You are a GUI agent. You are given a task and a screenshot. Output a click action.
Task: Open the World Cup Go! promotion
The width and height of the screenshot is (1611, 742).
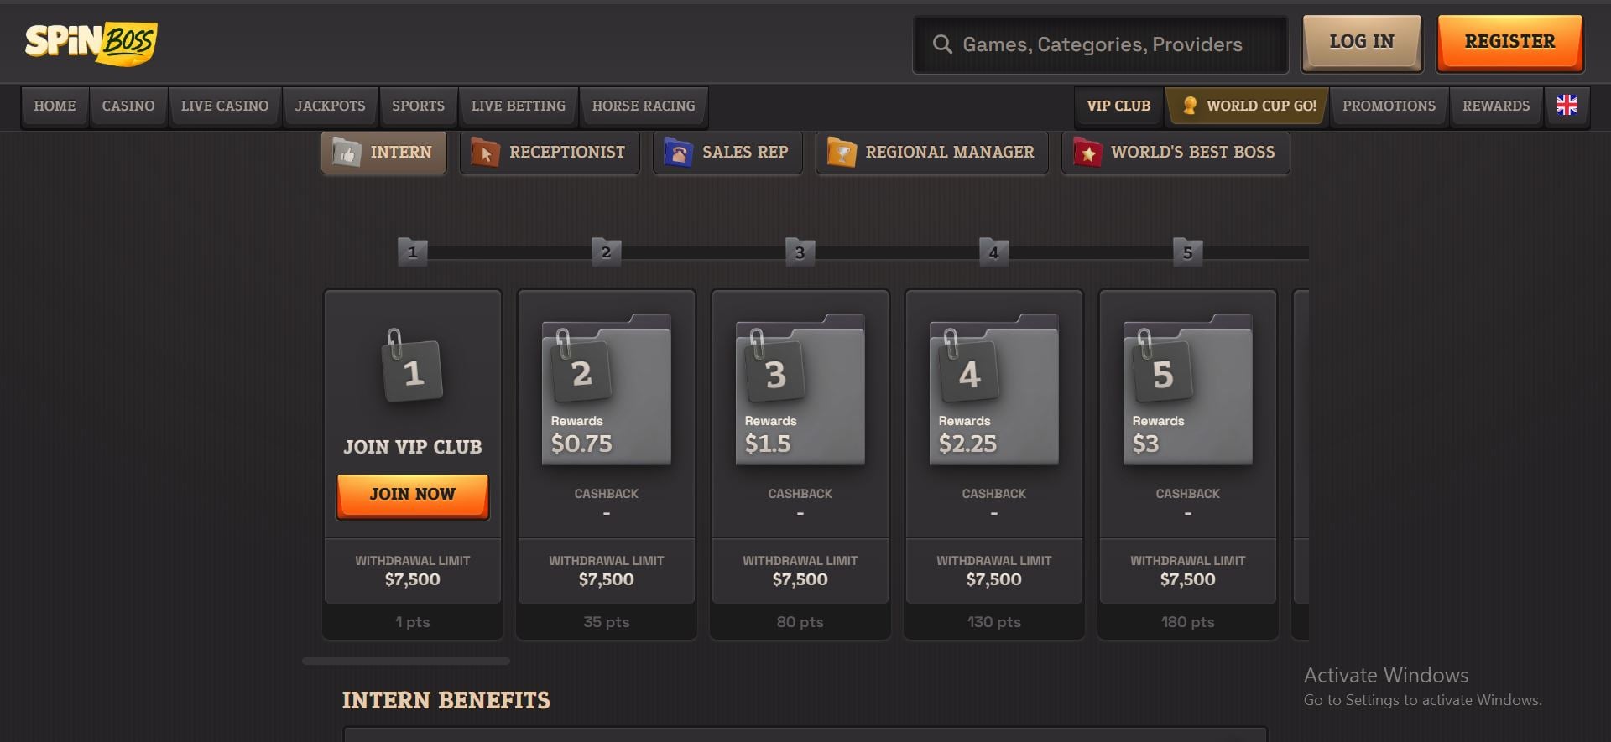pos(1247,106)
